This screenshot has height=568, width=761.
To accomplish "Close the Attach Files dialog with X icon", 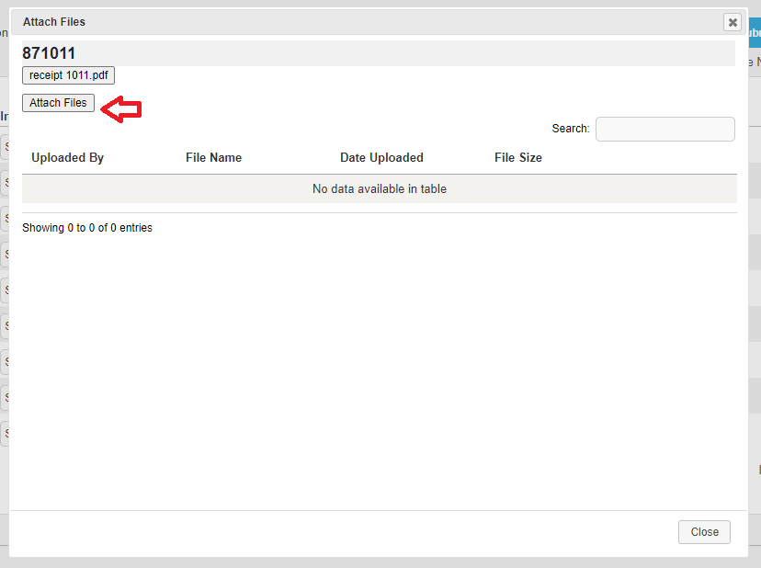I will [x=732, y=22].
